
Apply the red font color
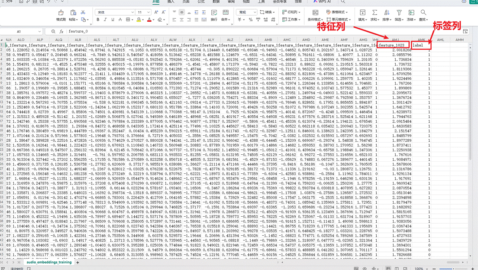point(149,20)
